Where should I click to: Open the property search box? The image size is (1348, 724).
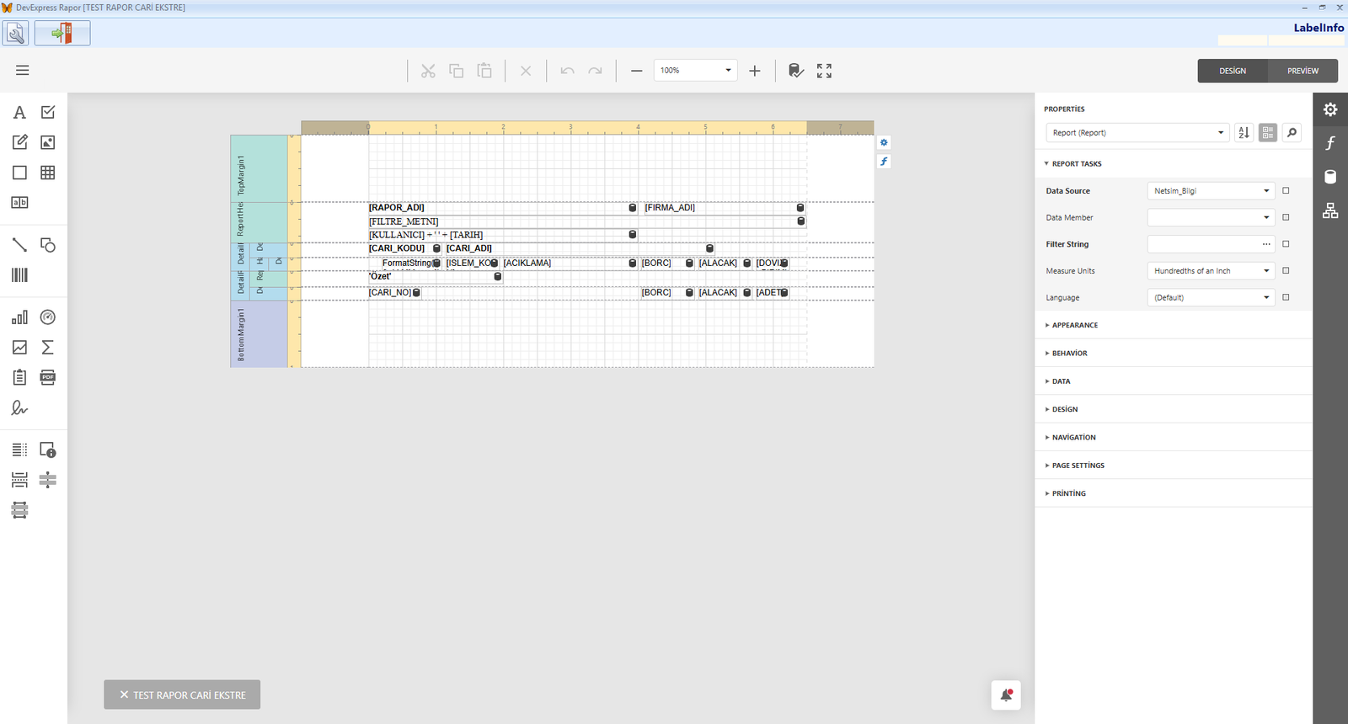tap(1292, 133)
